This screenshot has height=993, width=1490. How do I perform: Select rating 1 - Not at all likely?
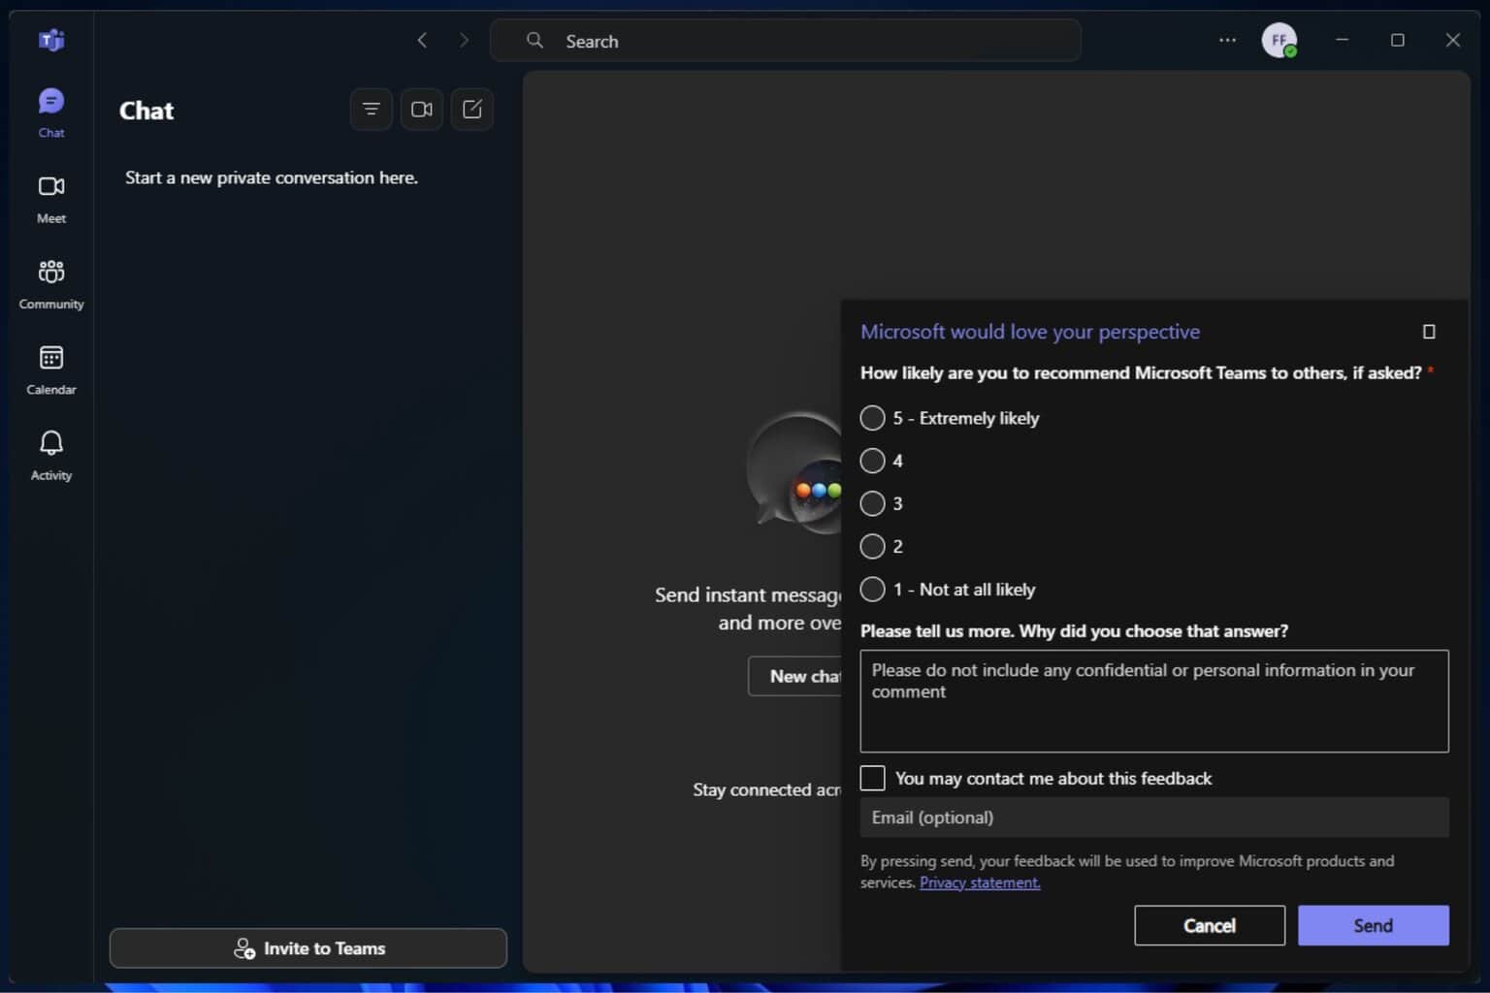click(872, 589)
